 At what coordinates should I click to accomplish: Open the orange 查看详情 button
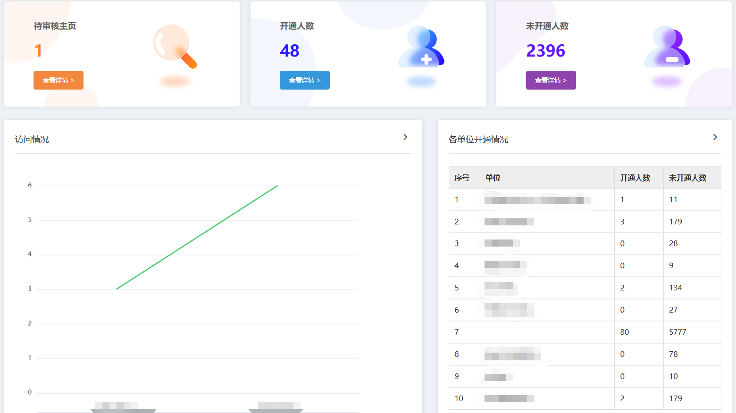[59, 80]
